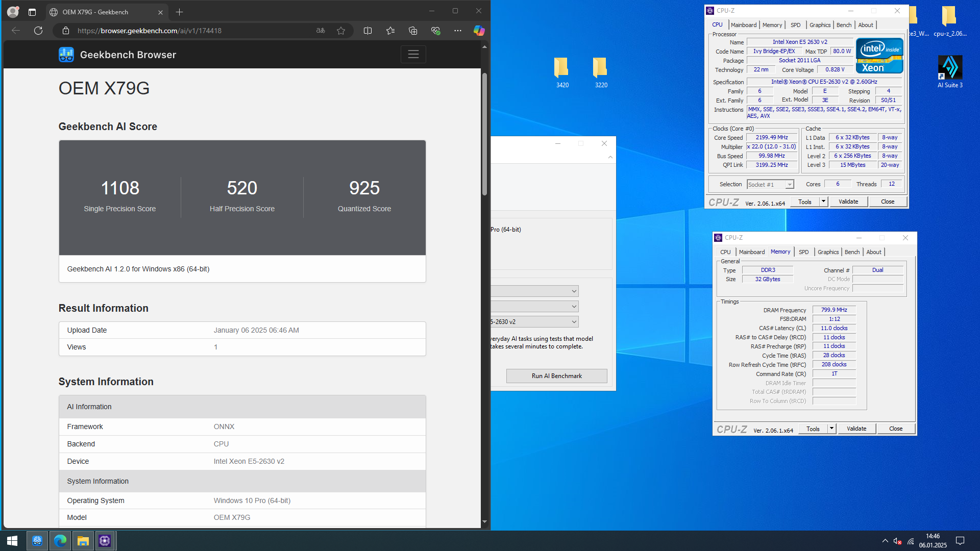
Task: Open the Windows Start menu
Action: pyautogui.click(x=12, y=541)
